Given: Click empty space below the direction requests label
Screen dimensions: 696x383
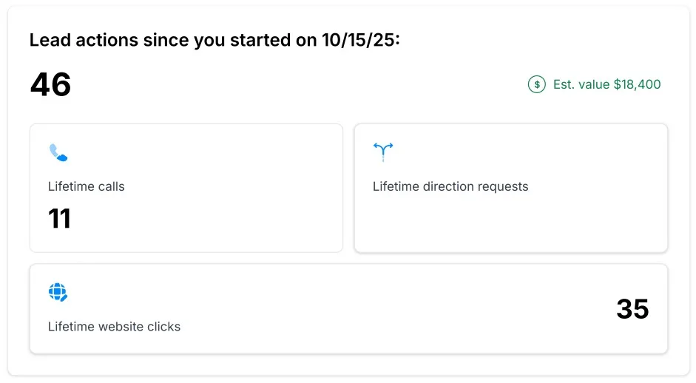Looking at the screenshot, I should coord(510,223).
